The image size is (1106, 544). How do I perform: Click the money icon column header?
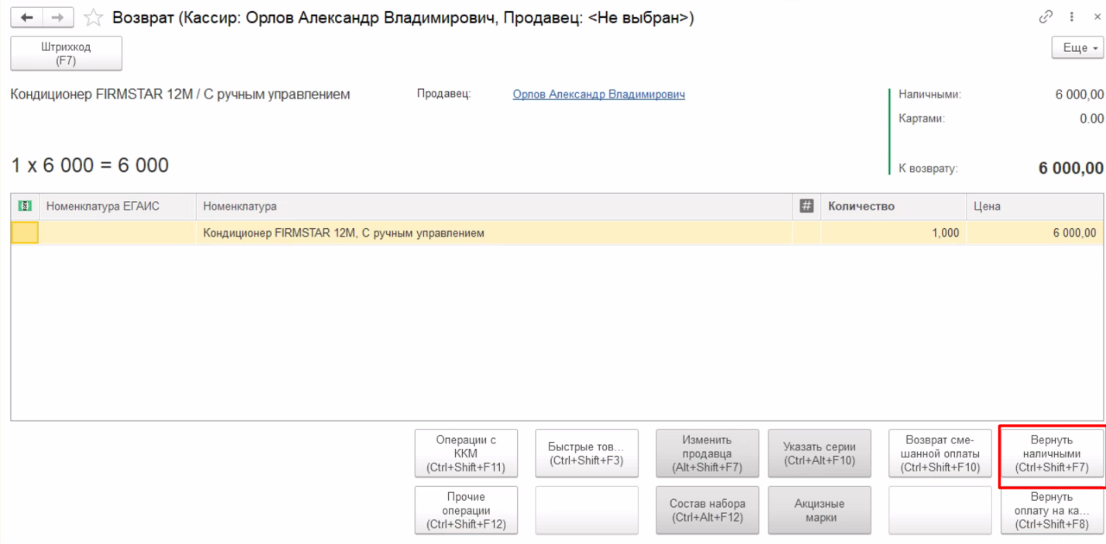pos(25,207)
